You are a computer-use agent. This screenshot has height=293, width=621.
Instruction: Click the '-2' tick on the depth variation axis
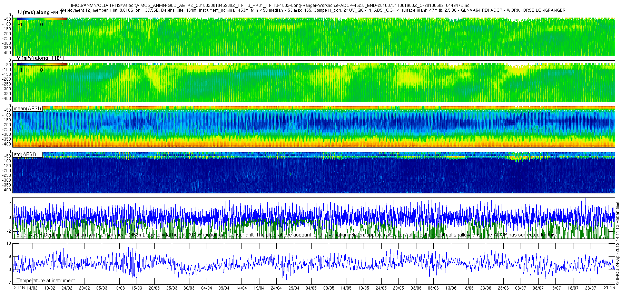(9, 231)
